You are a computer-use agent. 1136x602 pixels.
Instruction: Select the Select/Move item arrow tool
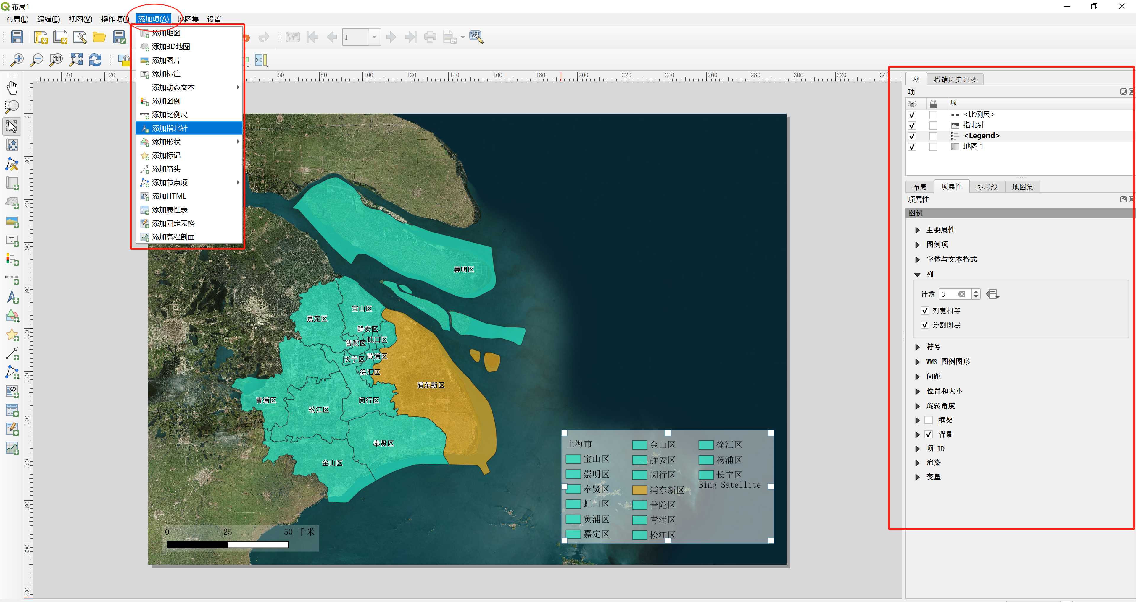(12, 126)
